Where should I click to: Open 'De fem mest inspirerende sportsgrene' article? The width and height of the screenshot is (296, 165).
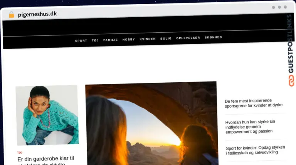(x=254, y=103)
